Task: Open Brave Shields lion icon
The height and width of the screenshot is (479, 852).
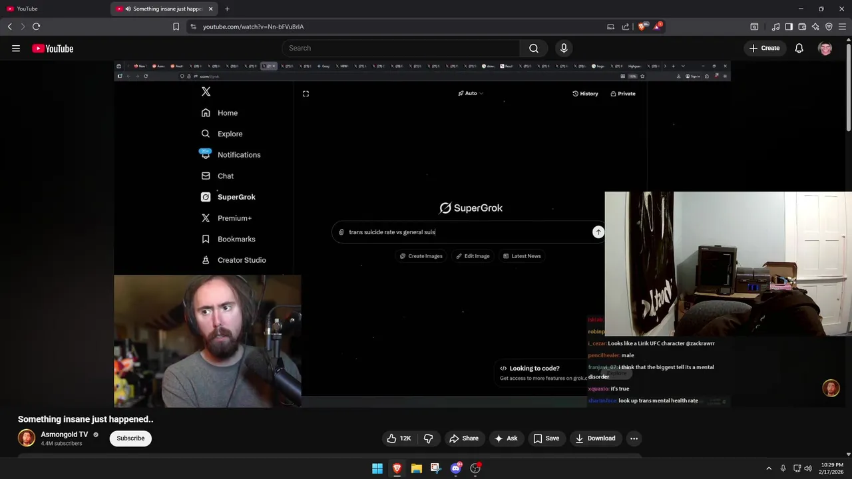Action: pyautogui.click(x=642, y=27)
